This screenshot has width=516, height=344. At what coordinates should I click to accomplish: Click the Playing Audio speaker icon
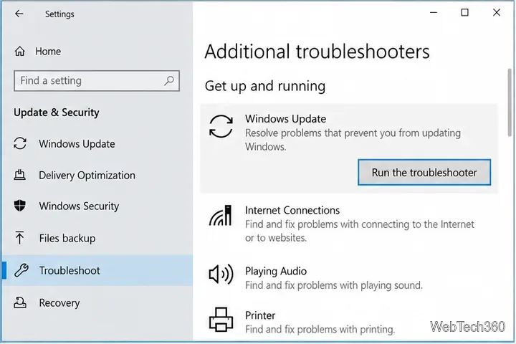pos(221,274)
